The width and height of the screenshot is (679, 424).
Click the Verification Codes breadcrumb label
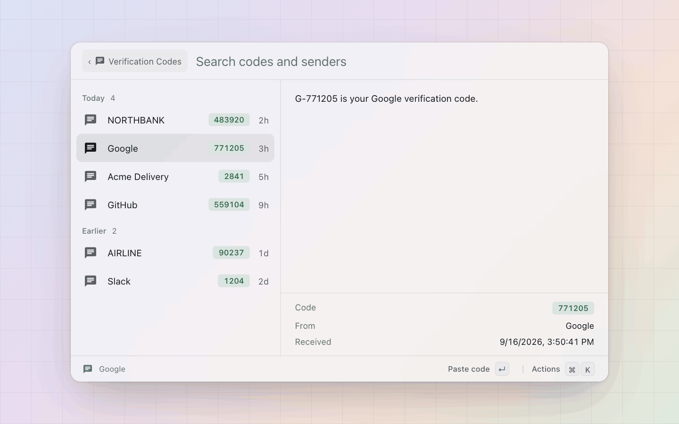tap(145, 62)
